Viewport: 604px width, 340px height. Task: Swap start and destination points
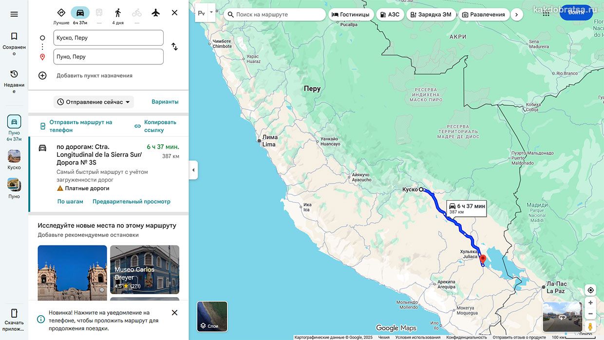point(174,47)
